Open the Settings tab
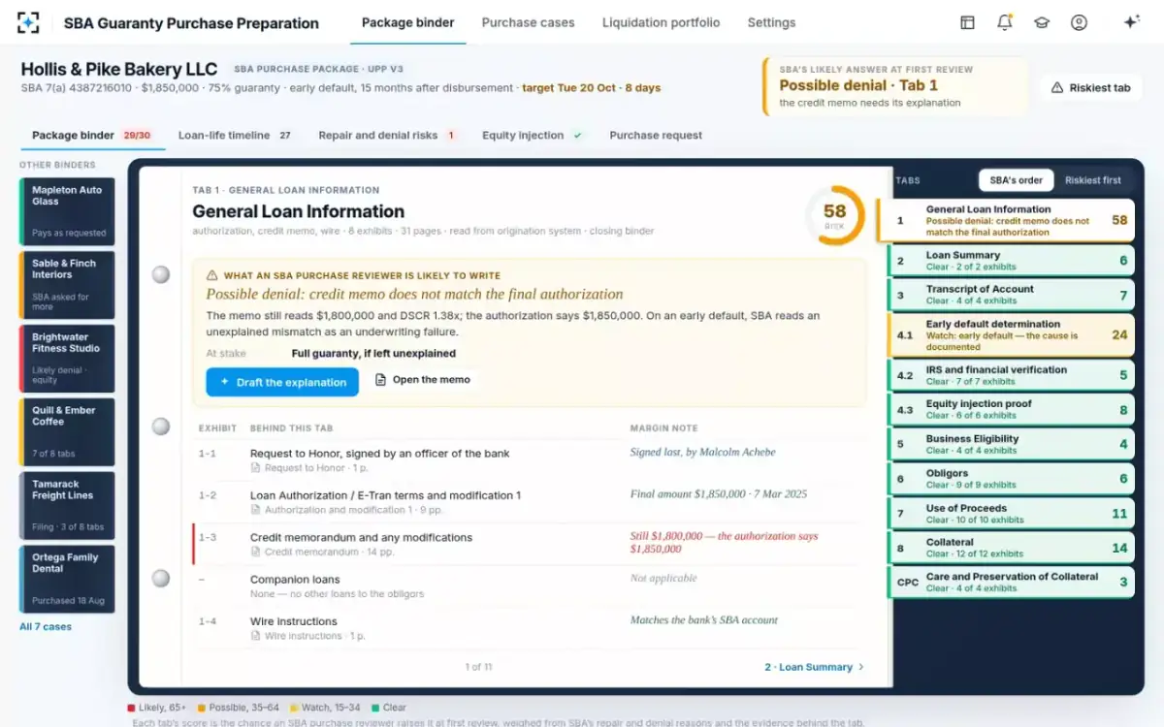This screenshot has width=1164, height=727. [x=771, y=22]
